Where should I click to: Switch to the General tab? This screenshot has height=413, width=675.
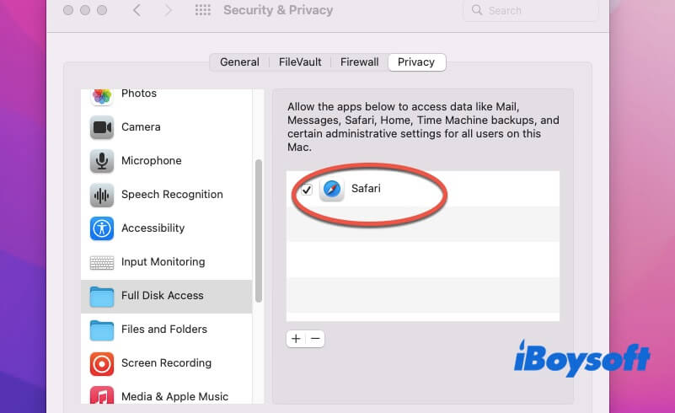(x=239, y=62)
